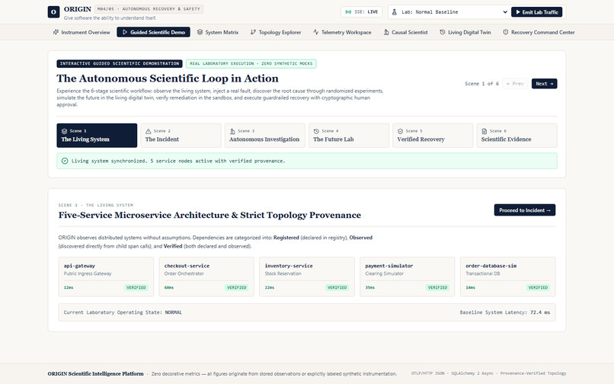Click the Scene 4 history clock icon

pos(316,131)
